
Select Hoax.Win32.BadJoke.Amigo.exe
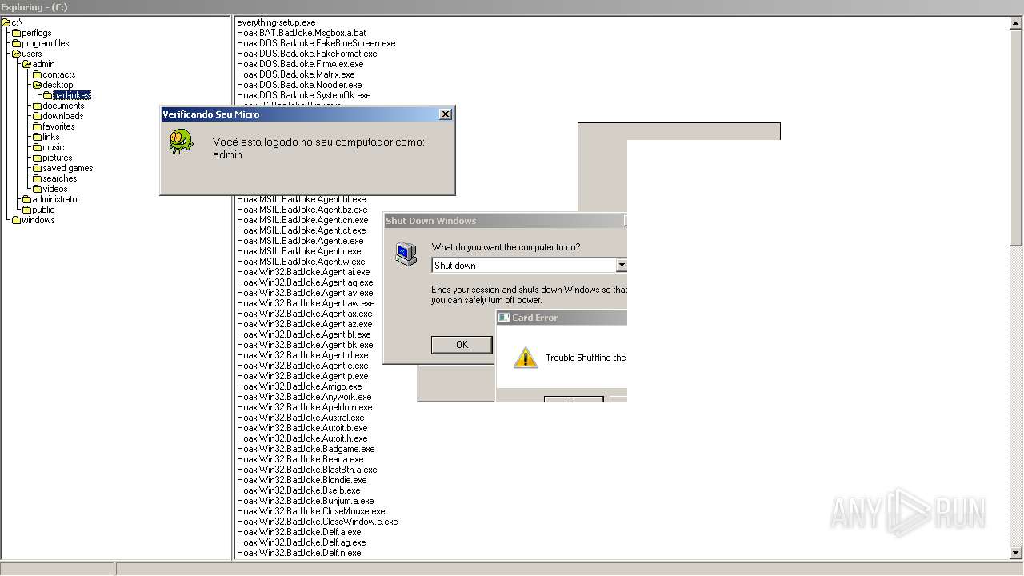pos(299,386)
